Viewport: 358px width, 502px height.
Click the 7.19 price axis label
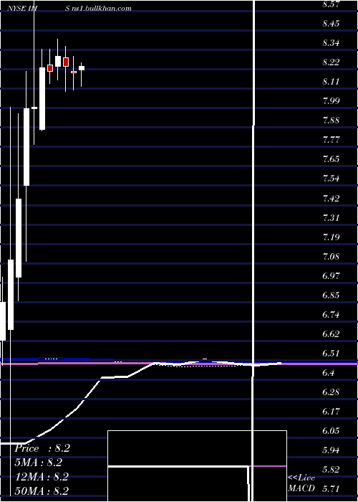(x=332, y=237)
